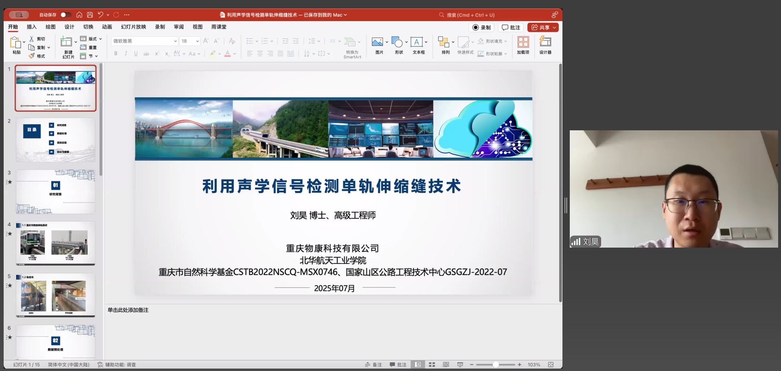This screenshot has width=781, height=371.
Task: Click the 备注 notes button in status bar
Action: tap(373, 364)
